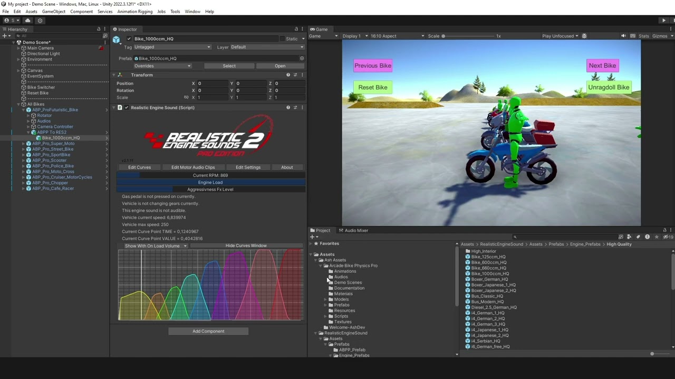Image resolution: width=675 pixels, height=379 pixels.
Task: Click the prefab Select button
Action: tap(229, 66)
